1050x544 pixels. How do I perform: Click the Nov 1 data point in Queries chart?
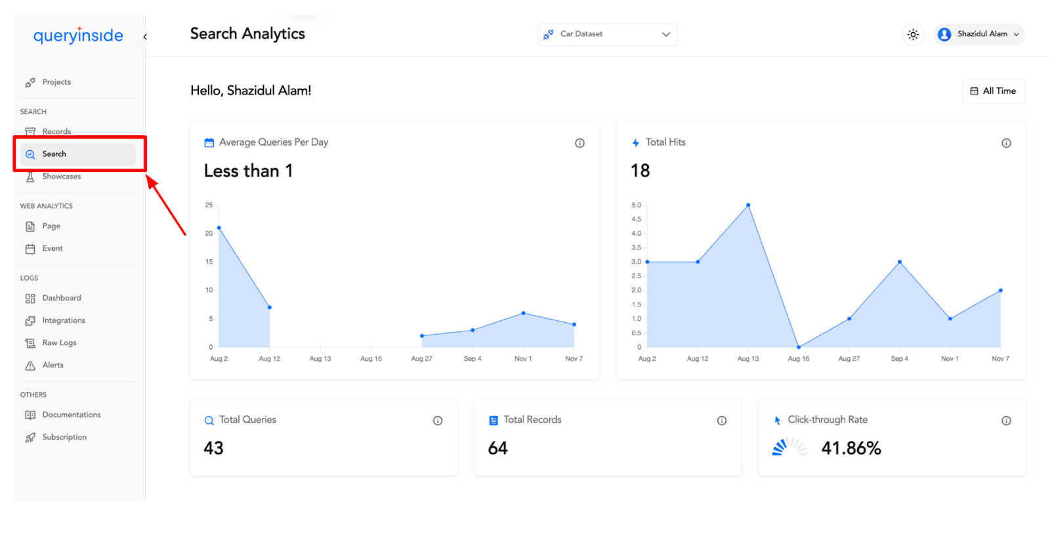[523, 313]
